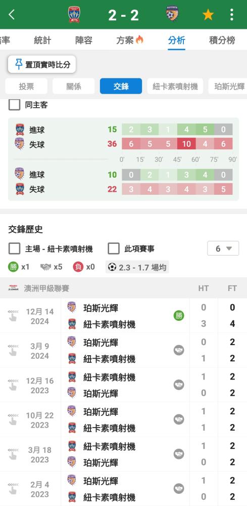The image size is (247, 506).
Task: Tick the 此項賽事 checkbox
Action: [x=113, y=248]
